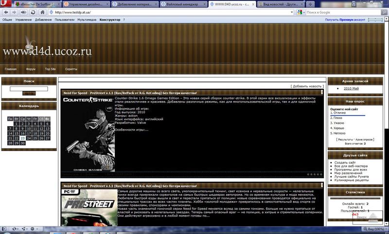Click the www.d4d.ucoz.ru site logo
The image size is (389, 234).
[47, 51]
